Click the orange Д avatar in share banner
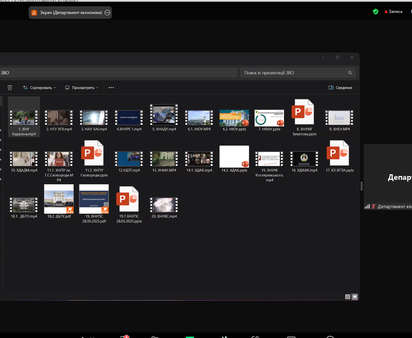This screenshot has height=338, width=412. pyautogui.click(x=34, y=13)
